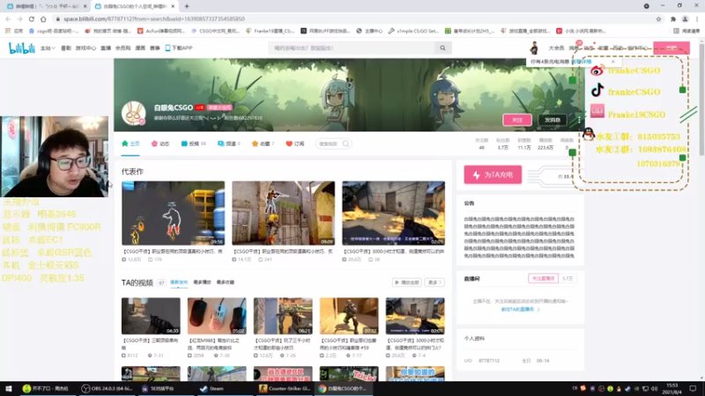Follow the user with pink 关注 button

(517, 120)
